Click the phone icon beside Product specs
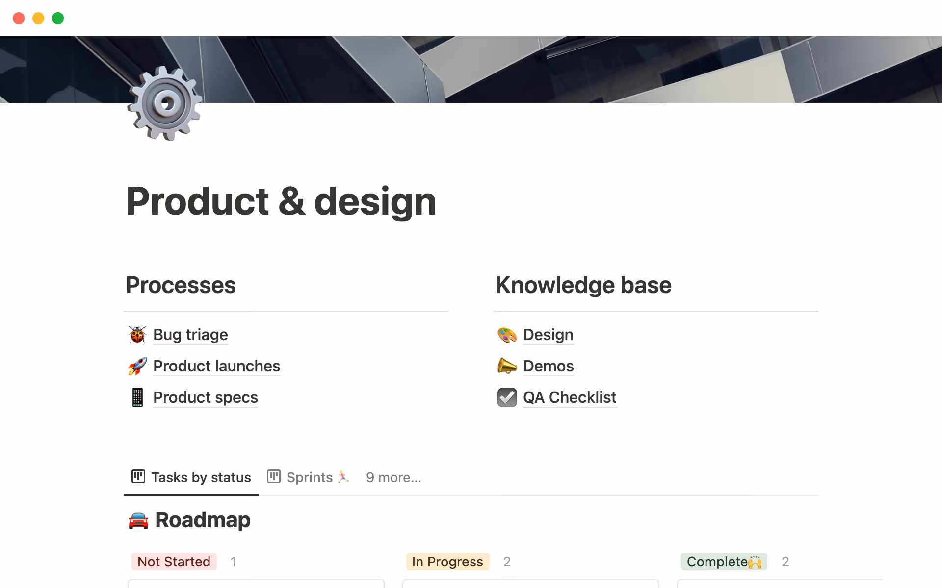The height and width of the screenshot is (588, 942). click(x=137, y=397)
